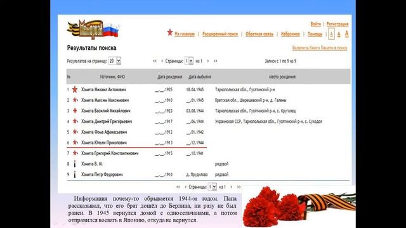Viewport: 406px width, 228px height.
Task: Select the largest font size A
Action: click(346, 34)
